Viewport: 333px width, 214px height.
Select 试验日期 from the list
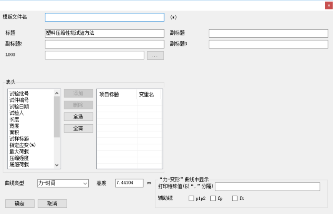pos(19,107)
